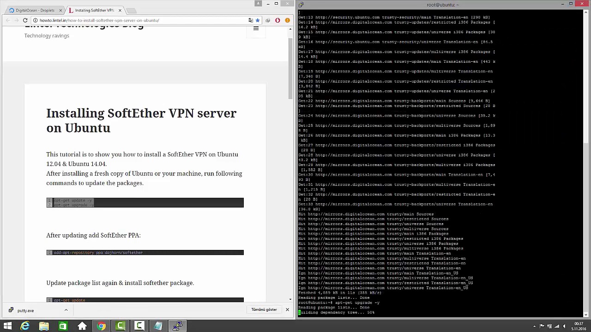
Task: Go back in Chrome history
Action: (x=8, y=20)
